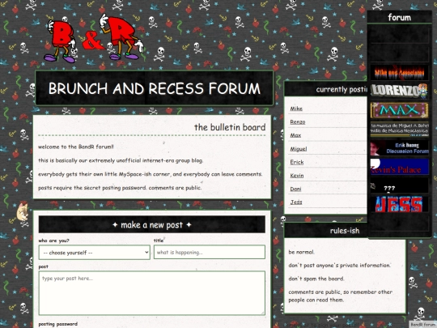Click "don't post anyone's private information" rule
437x328 pixels.
(x=339, y=266)
